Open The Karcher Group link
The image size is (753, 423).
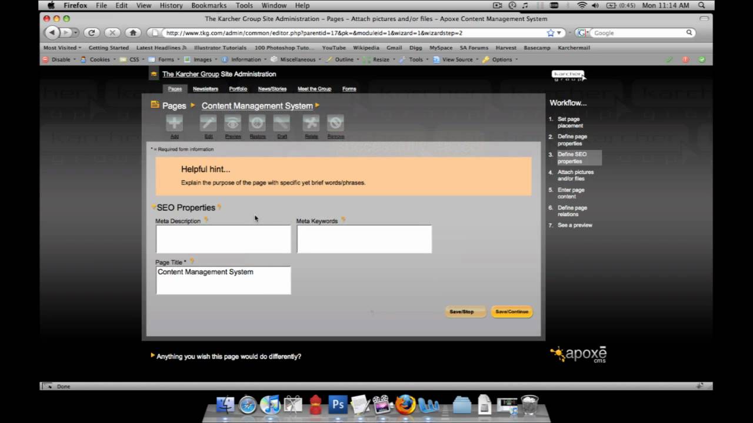[x=190, y=74]
